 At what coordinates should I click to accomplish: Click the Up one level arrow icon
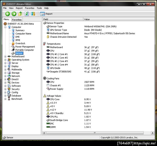click(20, 14)
